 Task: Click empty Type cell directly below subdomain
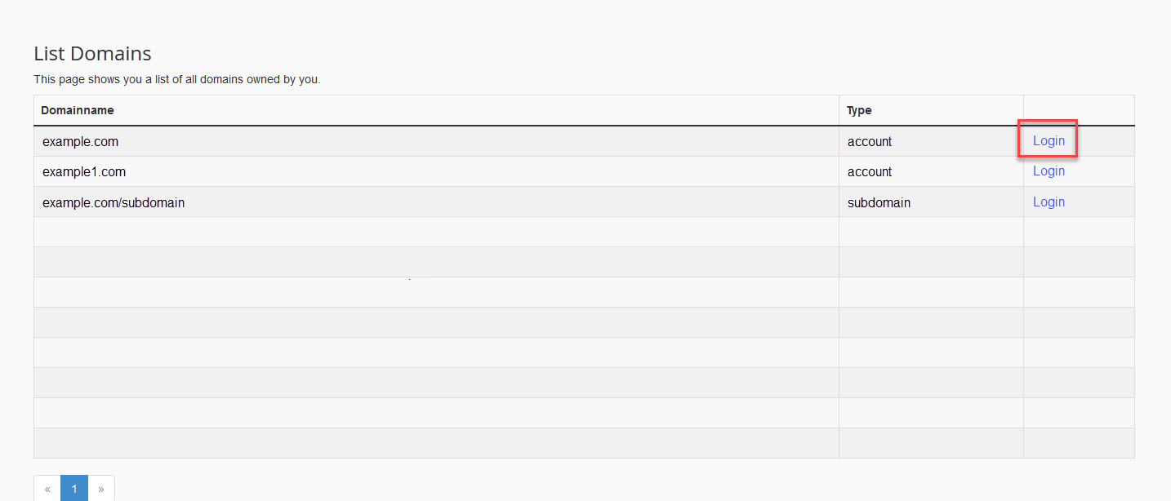pos(931,232)
